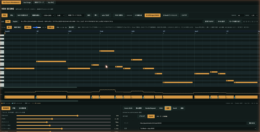The height and width of the screenshot is (132, 260).
Task: Toggle the 試聴 on preview button
Action: pyautogui.click(x=51, y=27)
